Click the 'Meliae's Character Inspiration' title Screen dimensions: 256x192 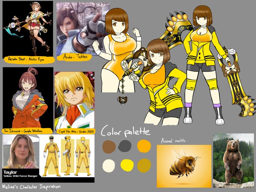tap(31, 187)
